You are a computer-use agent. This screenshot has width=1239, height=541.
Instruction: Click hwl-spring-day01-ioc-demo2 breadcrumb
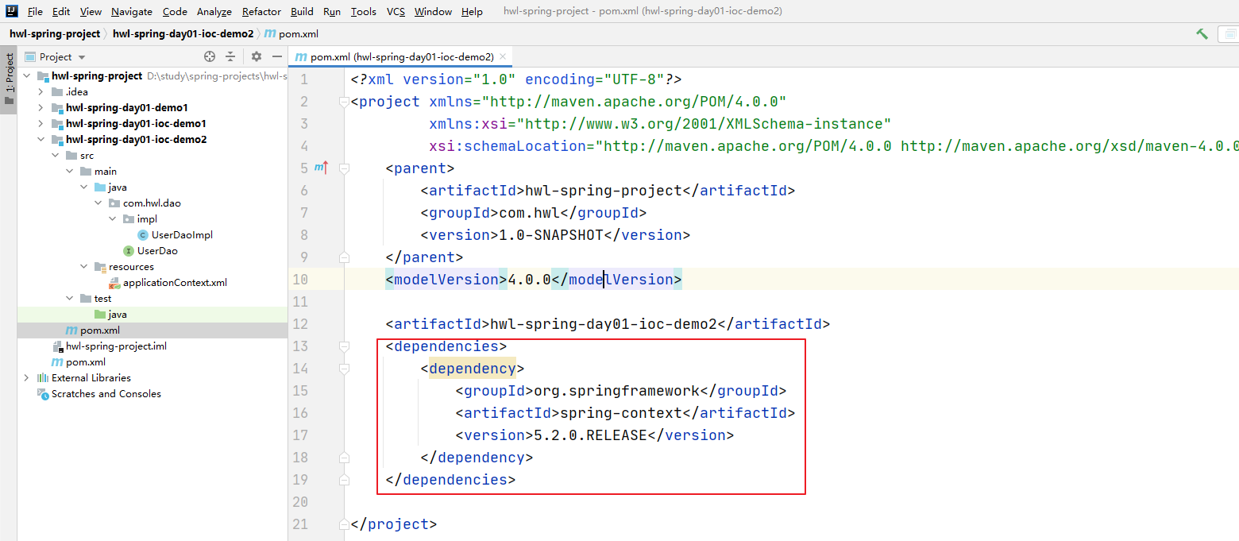pyautogui.click(x=183, y=34)
